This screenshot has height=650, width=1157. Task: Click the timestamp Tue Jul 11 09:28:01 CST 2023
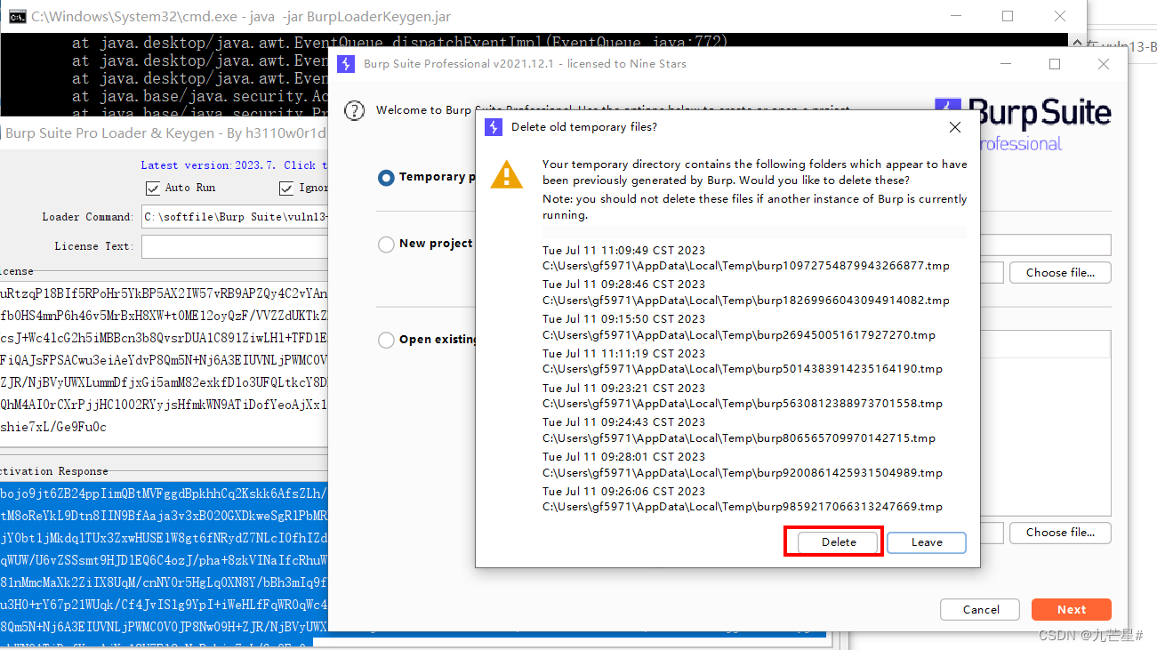[623, 456]
